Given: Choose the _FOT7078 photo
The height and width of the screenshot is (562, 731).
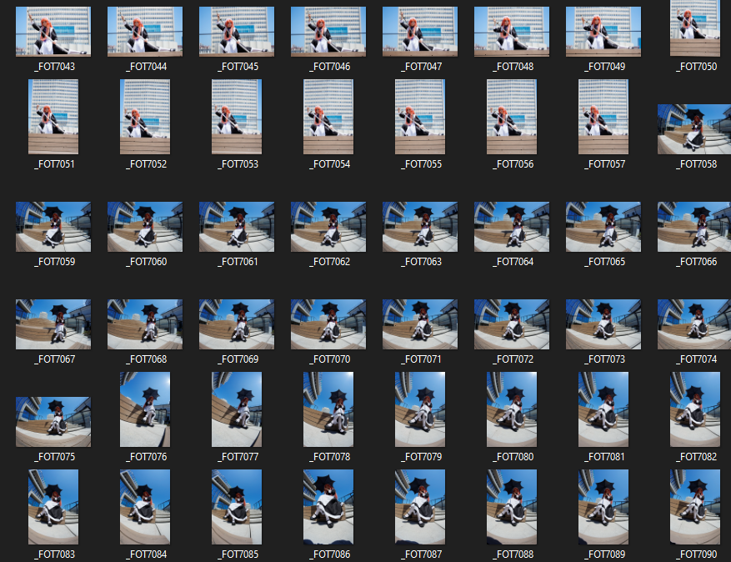Looking at the screenshot, I should click(x=328, y=409).
